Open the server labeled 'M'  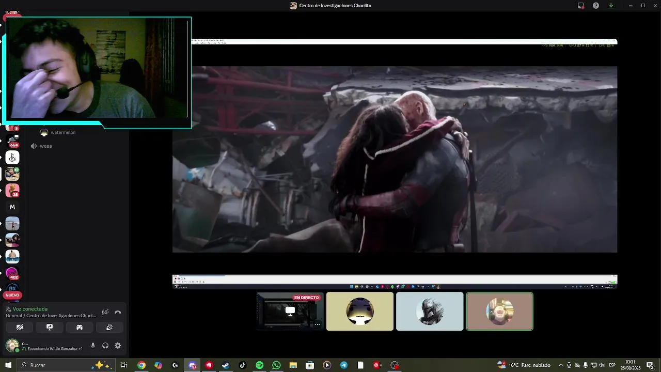[x=12, y=207]
